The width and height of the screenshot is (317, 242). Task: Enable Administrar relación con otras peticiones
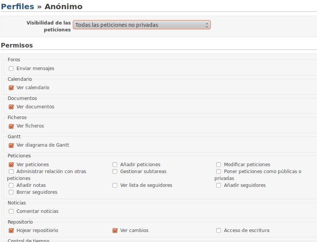(11, 172)
